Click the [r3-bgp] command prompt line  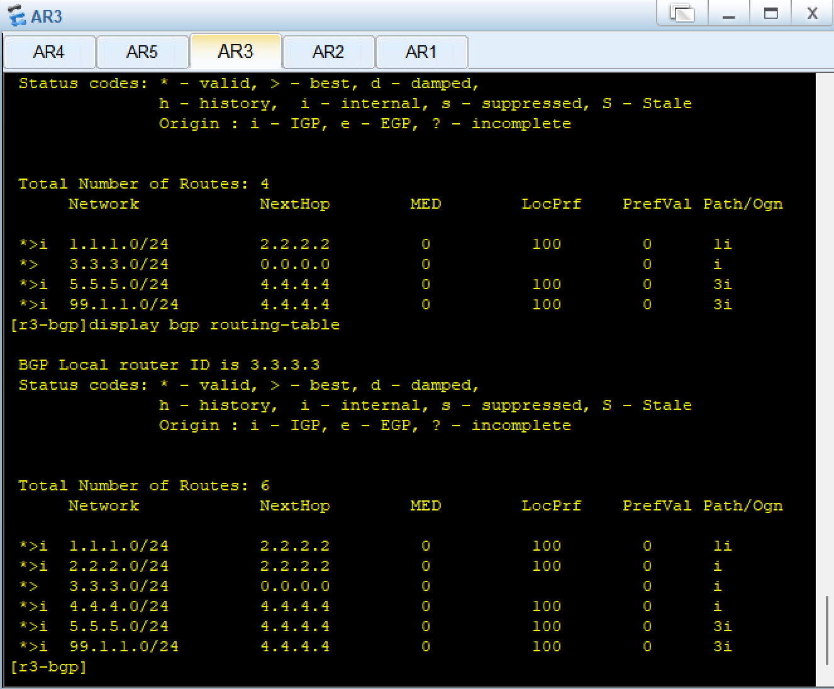click(48, 666)
